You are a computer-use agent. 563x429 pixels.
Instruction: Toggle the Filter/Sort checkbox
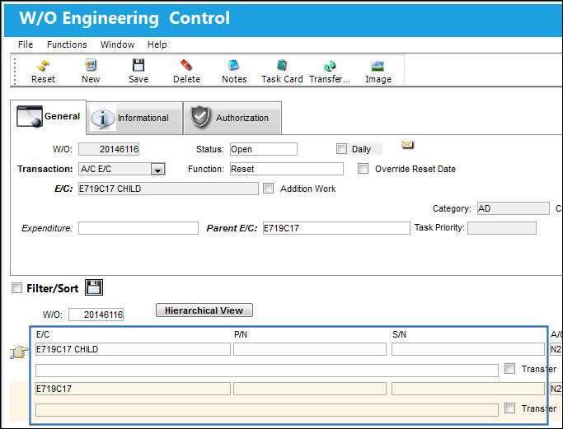(16, 287)
